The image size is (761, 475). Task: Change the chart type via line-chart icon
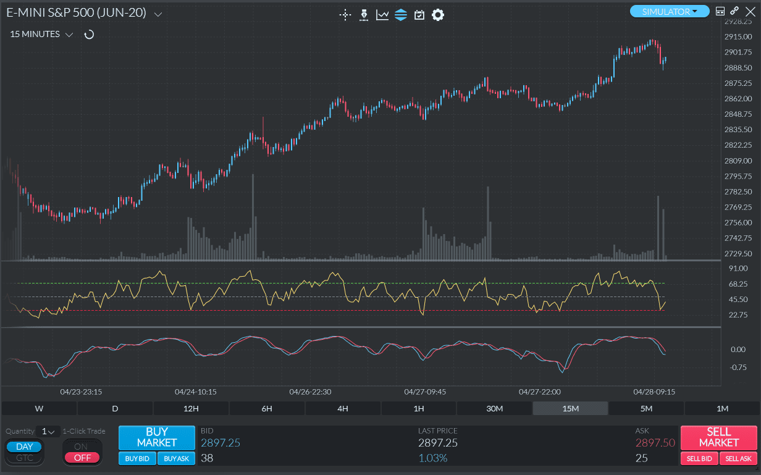pyautogui.click(x=382, y=15)
